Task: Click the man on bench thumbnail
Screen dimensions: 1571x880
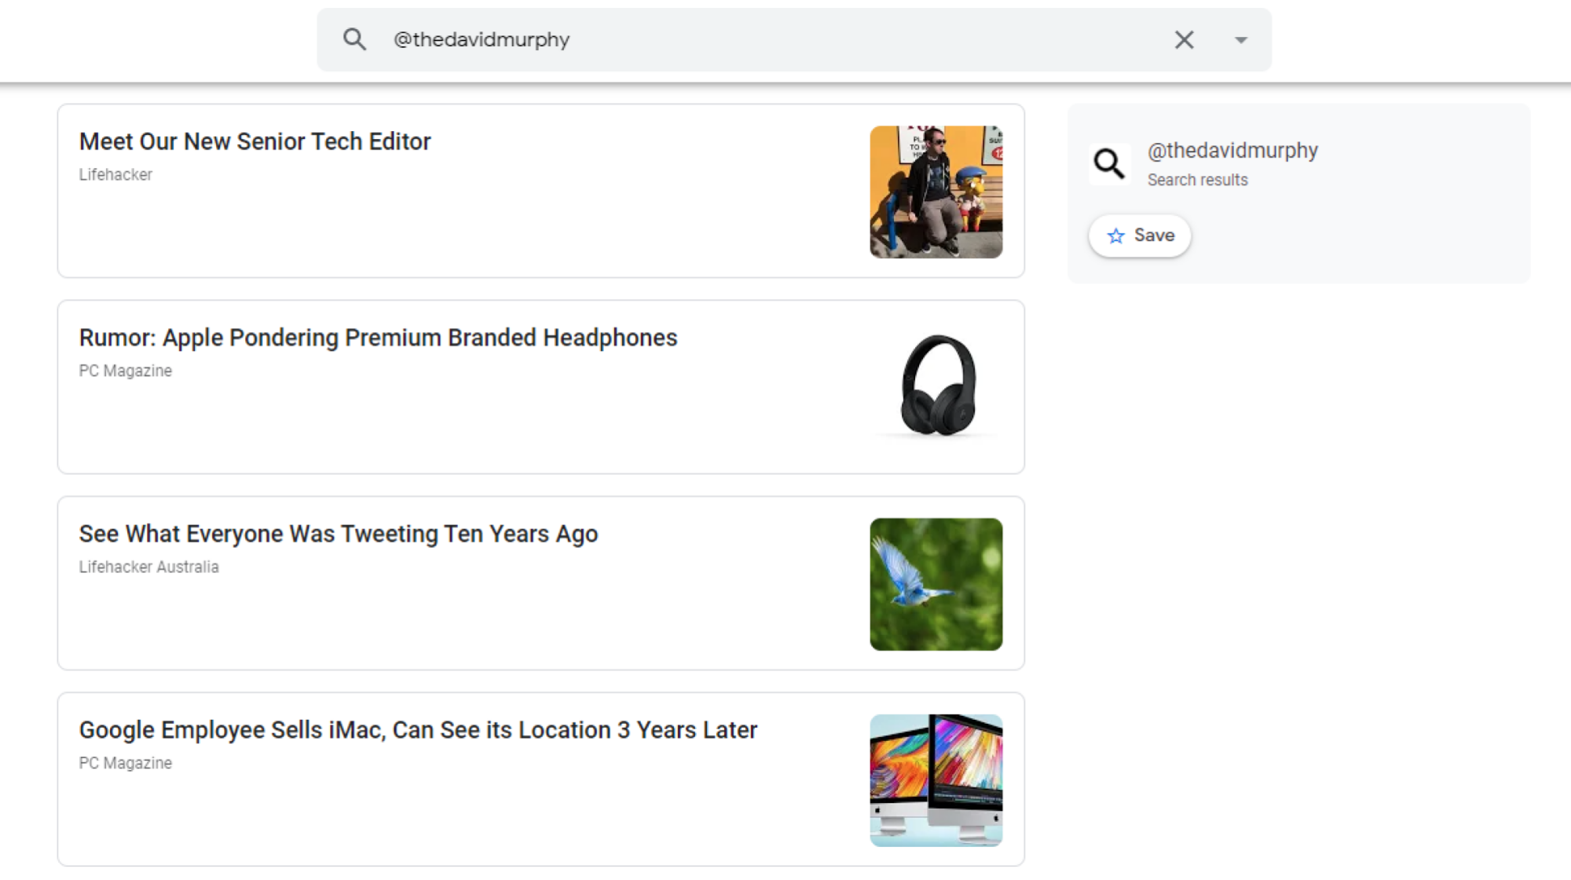Action: pos(936,192)
